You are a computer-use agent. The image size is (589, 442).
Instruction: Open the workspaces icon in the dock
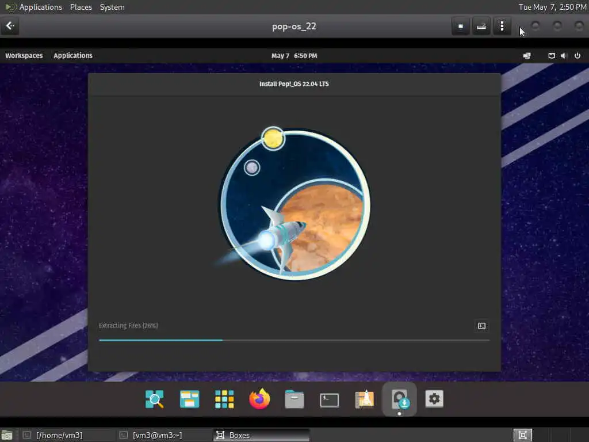189,399
